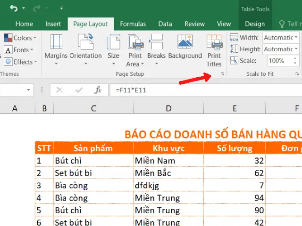Image resolution: width=302 pixels, height=226 pixels.
Task: Click the Khu vực header cell
Action: point(168,148)
